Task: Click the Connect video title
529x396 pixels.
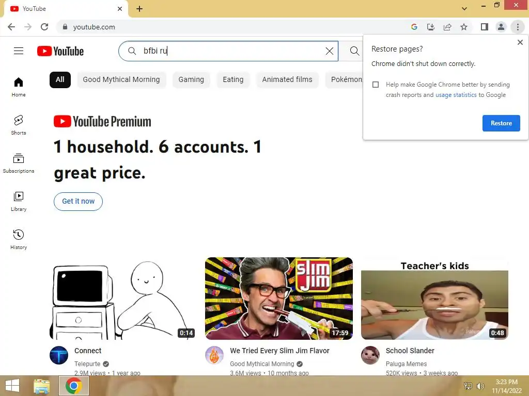Action: click(88, 351)
